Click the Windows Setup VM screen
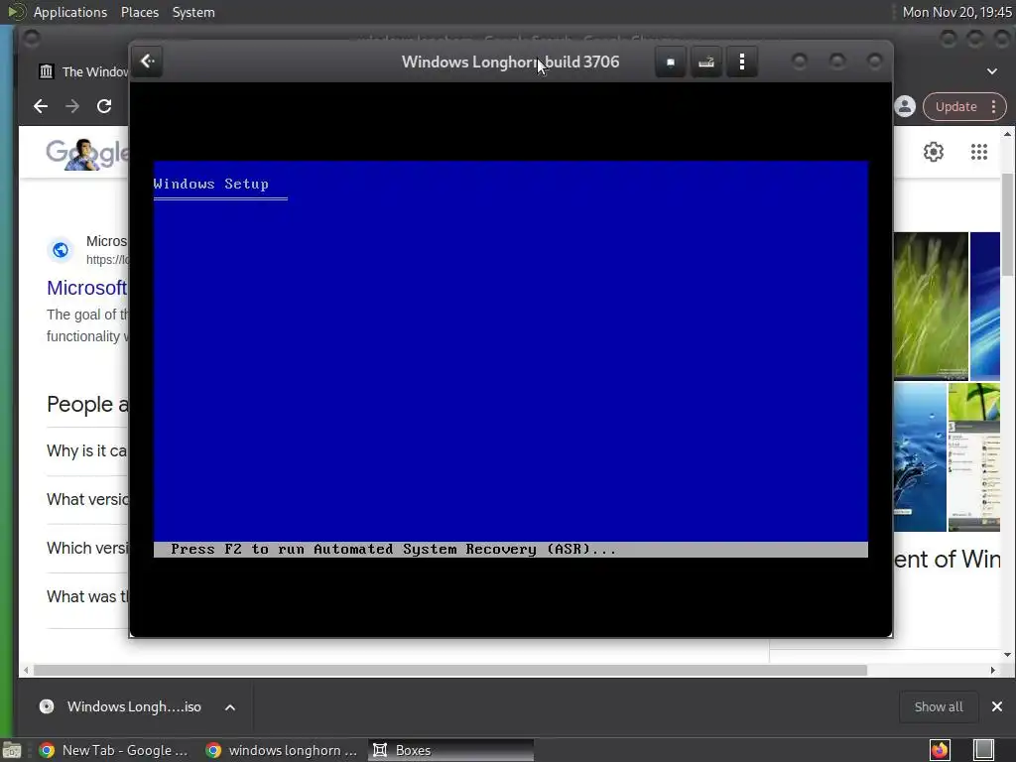The width and height of the screenshot is (1016, 762). pos(511,359)
